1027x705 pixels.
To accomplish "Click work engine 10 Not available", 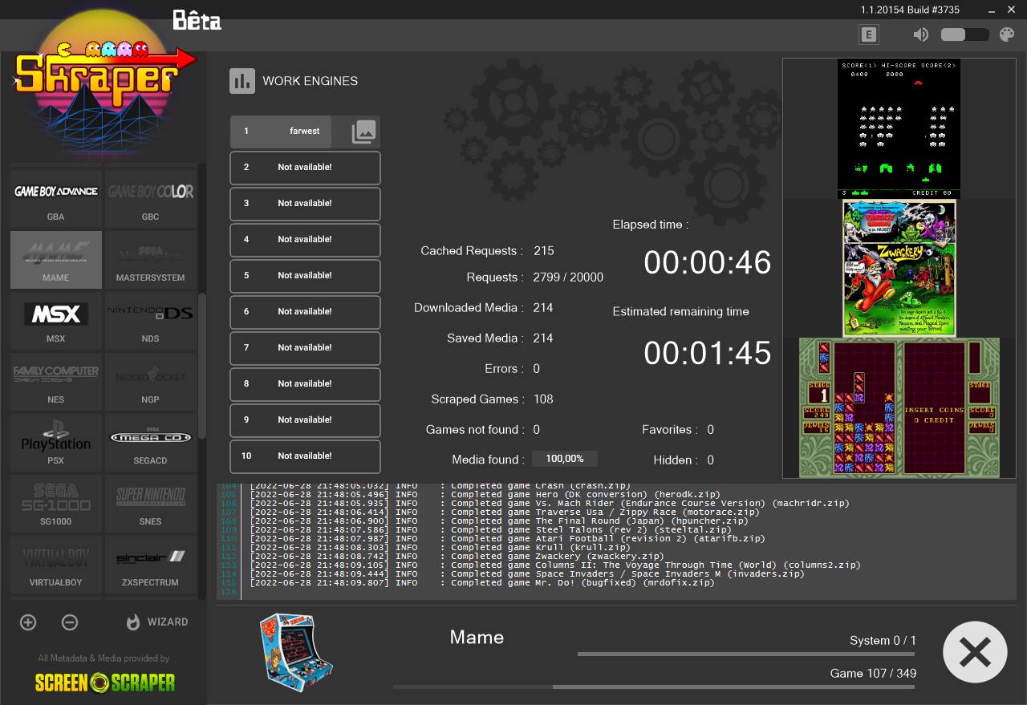I will click(x=305, y=456).
